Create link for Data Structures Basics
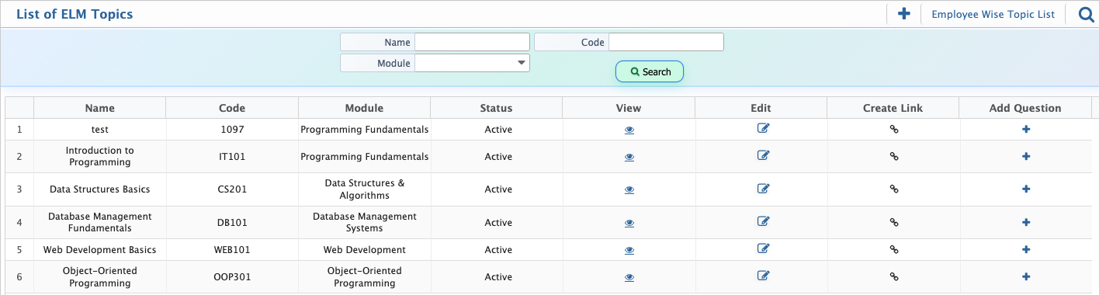Image resolution: width=1099 pixels, height=295 pixels. (x=893, y=189)
